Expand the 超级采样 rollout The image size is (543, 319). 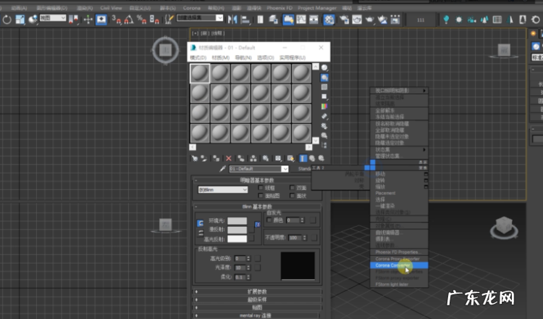pos(257,299)
